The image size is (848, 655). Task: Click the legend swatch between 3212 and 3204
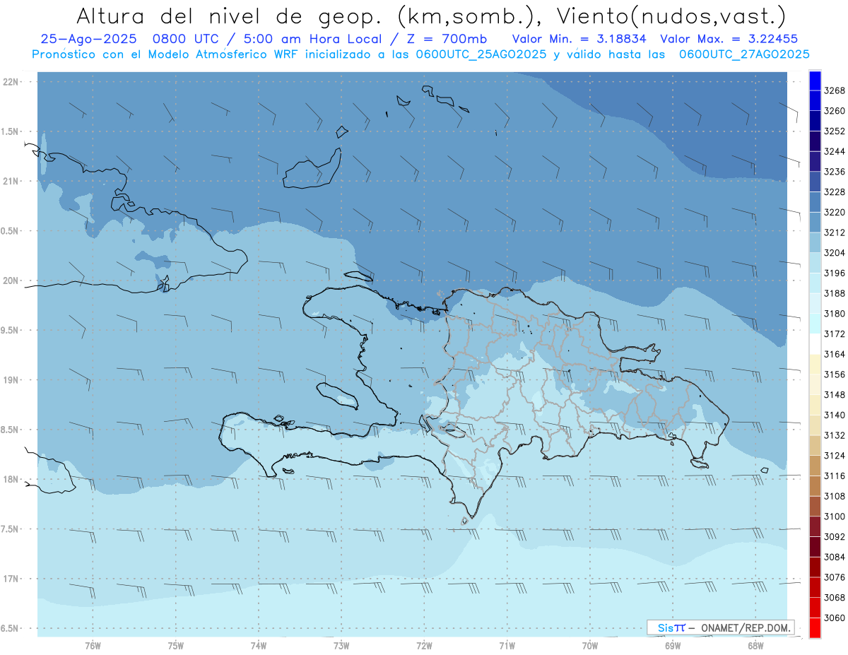(815, 242)
